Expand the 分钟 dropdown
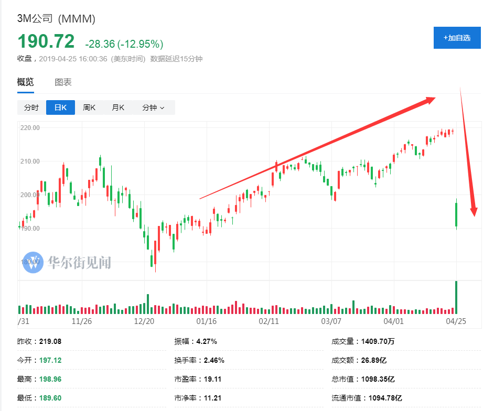The image size is (494, 411). (154, 107)
